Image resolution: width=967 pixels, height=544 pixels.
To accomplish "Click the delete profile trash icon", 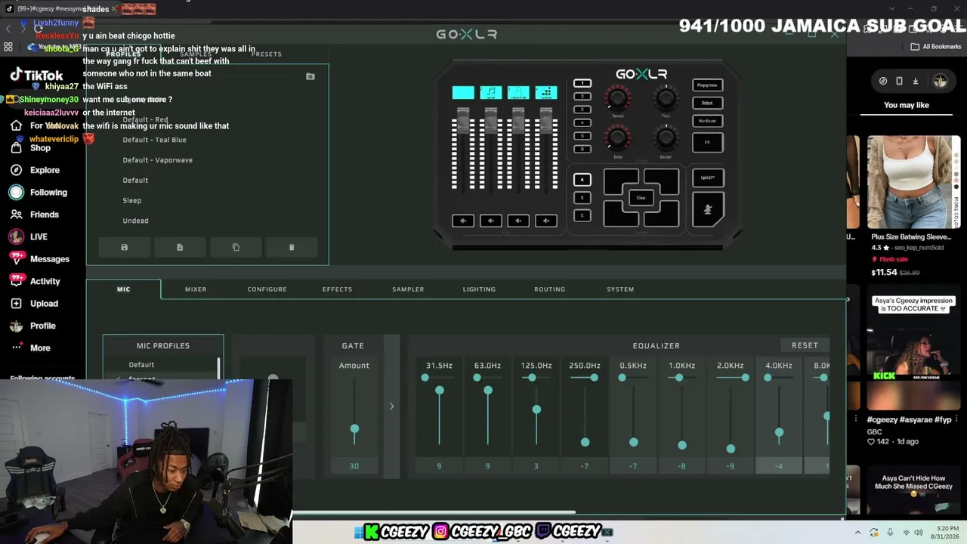I will [x=292, y=247].
